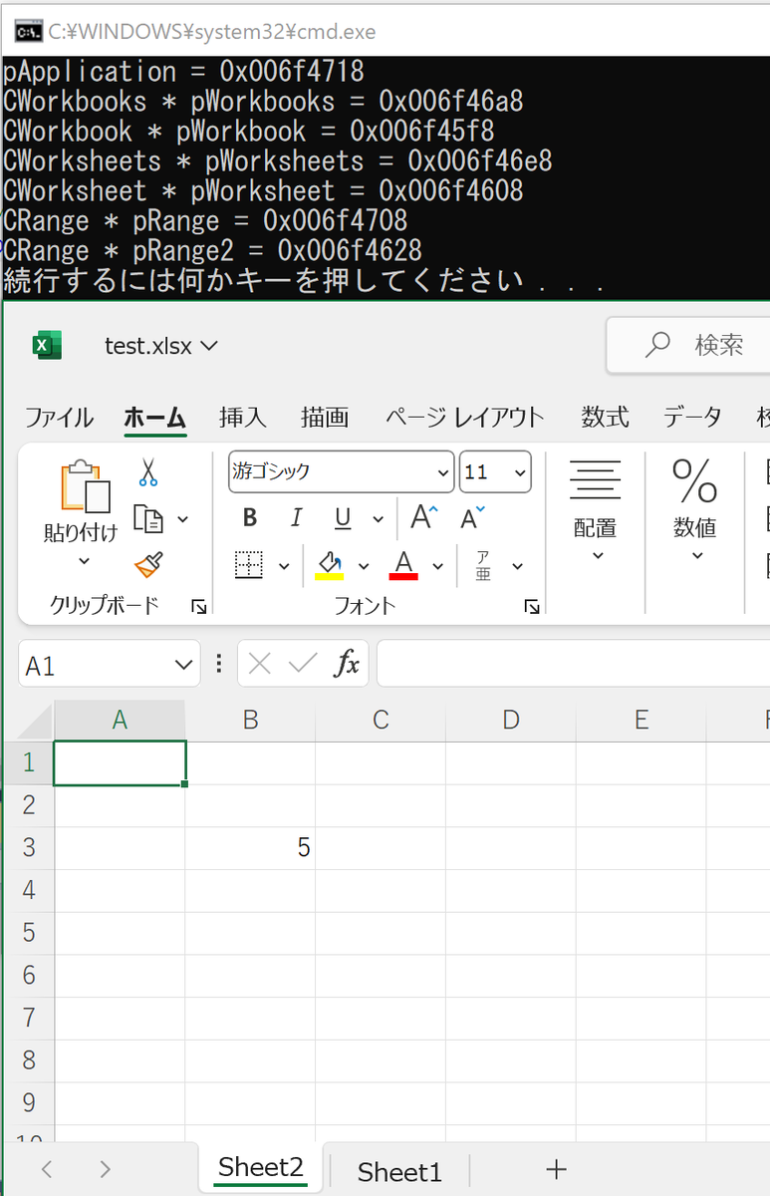The height and width of the screenshot is (1196, 770).
Task: Toggle Italic formatting
Action: (x=296, y=518)
